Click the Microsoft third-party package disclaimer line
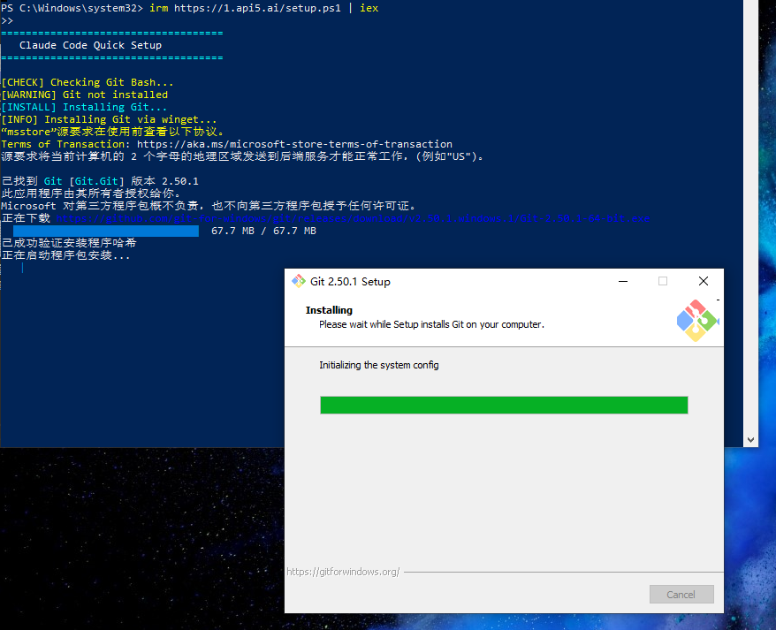Viewport: 776px width, 630px height. point(210,206)
